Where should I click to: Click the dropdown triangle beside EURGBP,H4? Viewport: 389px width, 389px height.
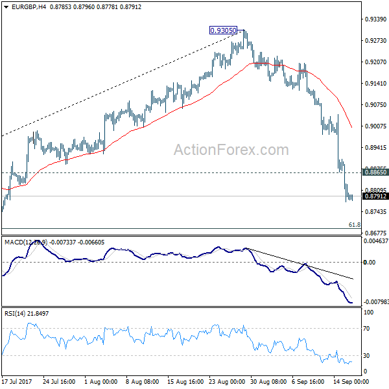coord(6,7)
